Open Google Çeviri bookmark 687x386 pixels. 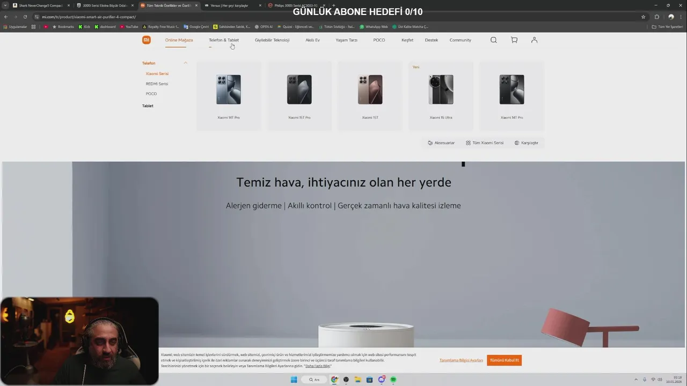(196, 26)
